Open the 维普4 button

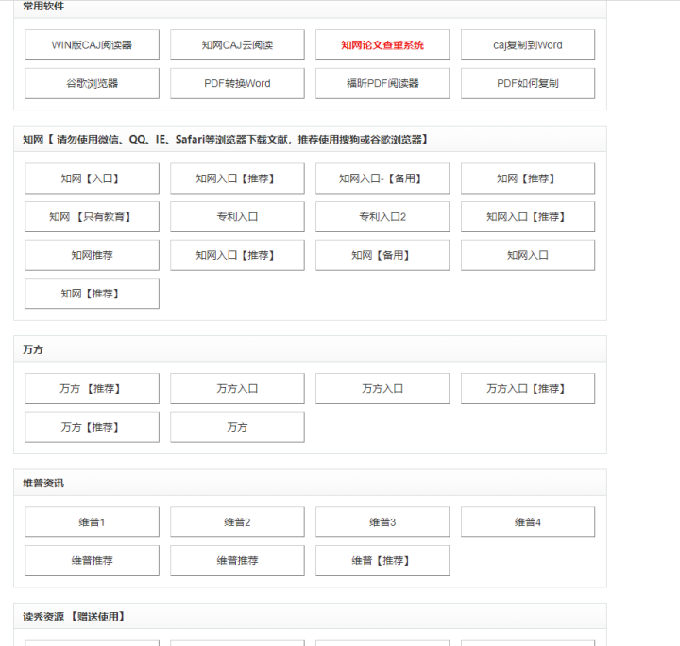(x=528, y=522)
